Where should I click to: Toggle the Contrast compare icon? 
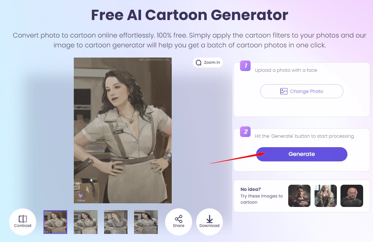point(23,219)
